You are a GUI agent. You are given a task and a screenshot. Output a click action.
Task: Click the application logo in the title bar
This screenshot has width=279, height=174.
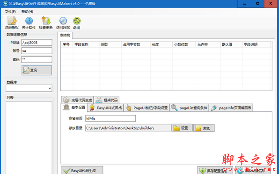[x=5, y=3]
